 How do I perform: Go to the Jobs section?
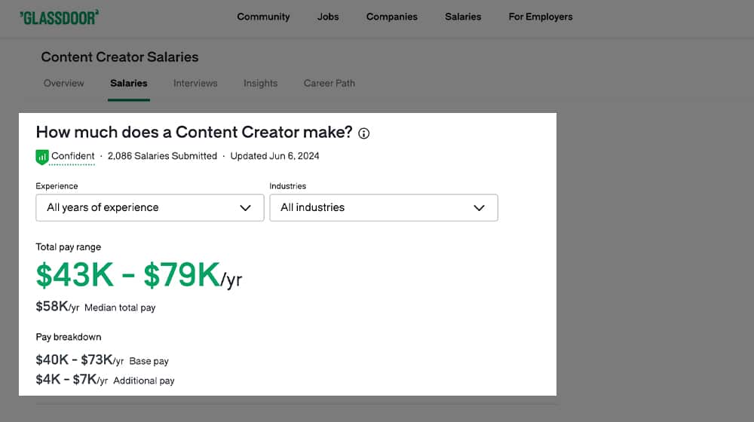pyautogui.click(x=328, y=17)
